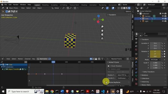
Task: Open the Object Data green triangle tab
Action: (x=136, y=76)
